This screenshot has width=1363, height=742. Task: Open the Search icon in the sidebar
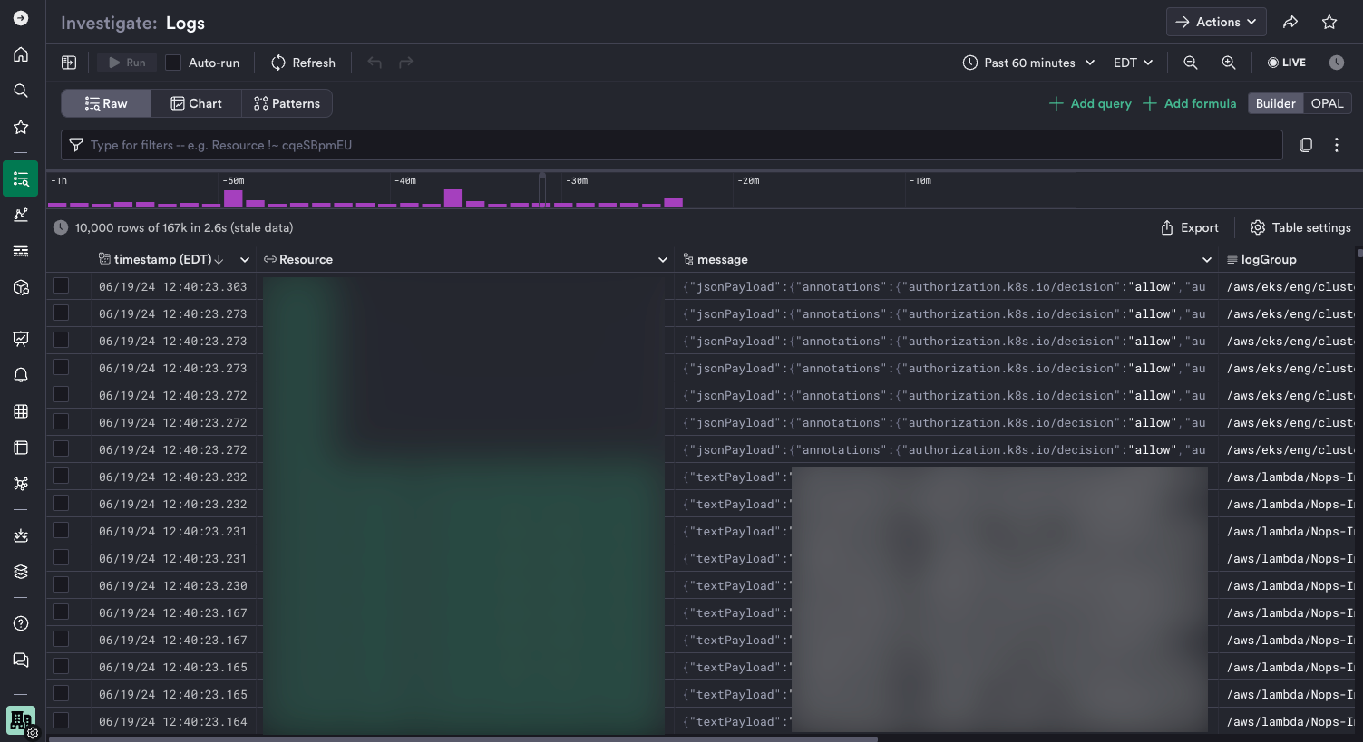[21, 91]
